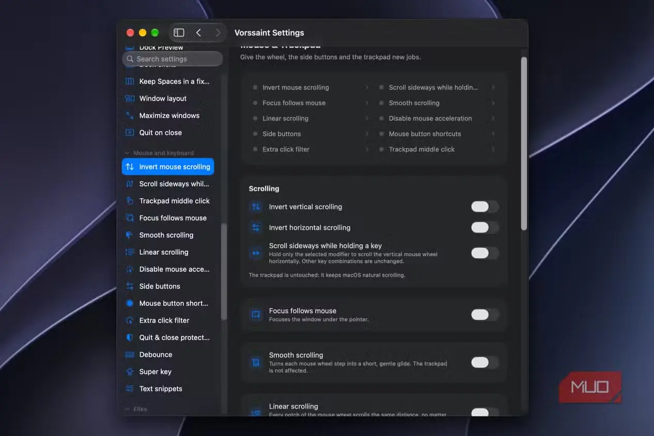Click the icon beside Invert horizontal scrolling

tap(256, 227)
